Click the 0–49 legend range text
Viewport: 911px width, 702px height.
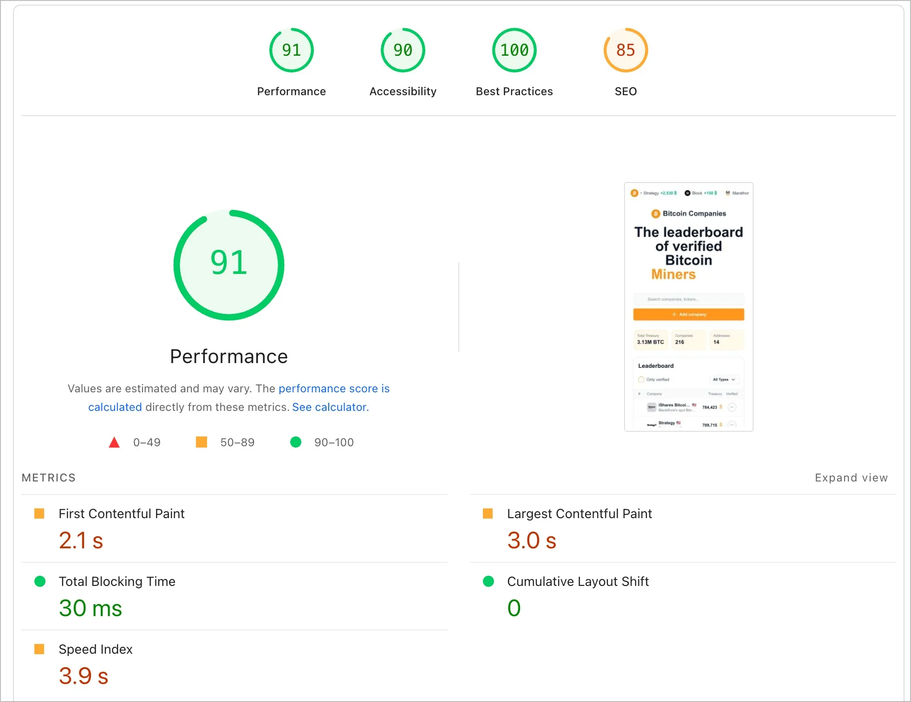click(147, 442)
